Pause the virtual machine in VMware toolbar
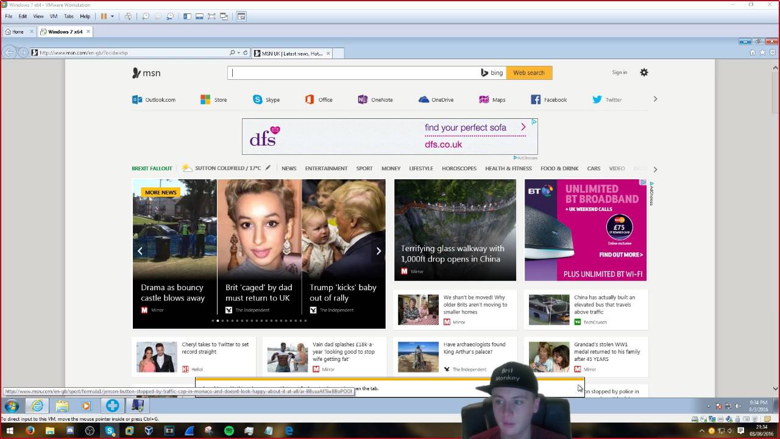 (x=104, y=16)
